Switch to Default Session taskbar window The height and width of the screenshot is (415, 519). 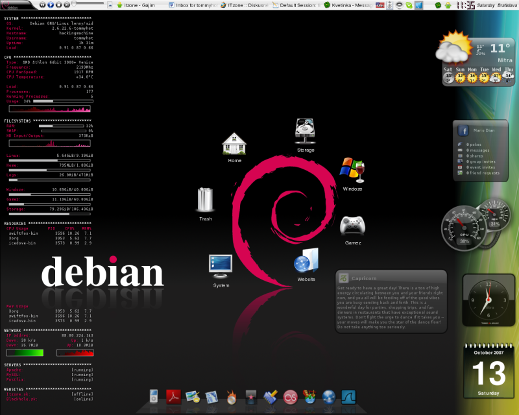point(296,5)
